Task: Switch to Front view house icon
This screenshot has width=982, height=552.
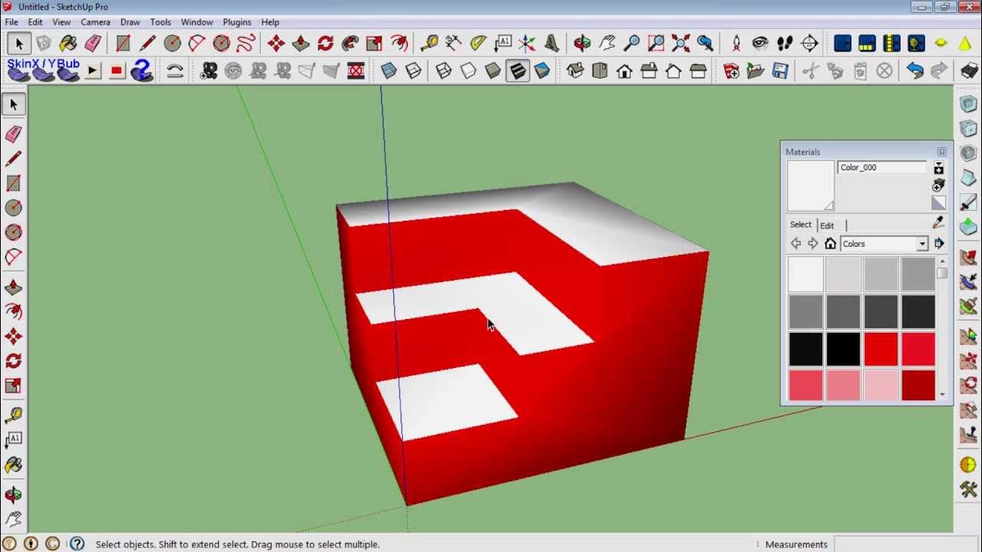Action: click(624, 71)
